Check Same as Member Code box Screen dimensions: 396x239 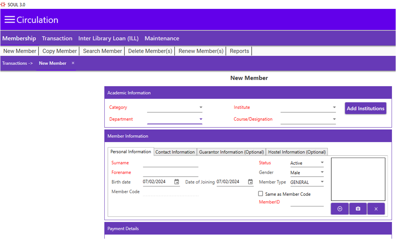[x=261, y=194]
